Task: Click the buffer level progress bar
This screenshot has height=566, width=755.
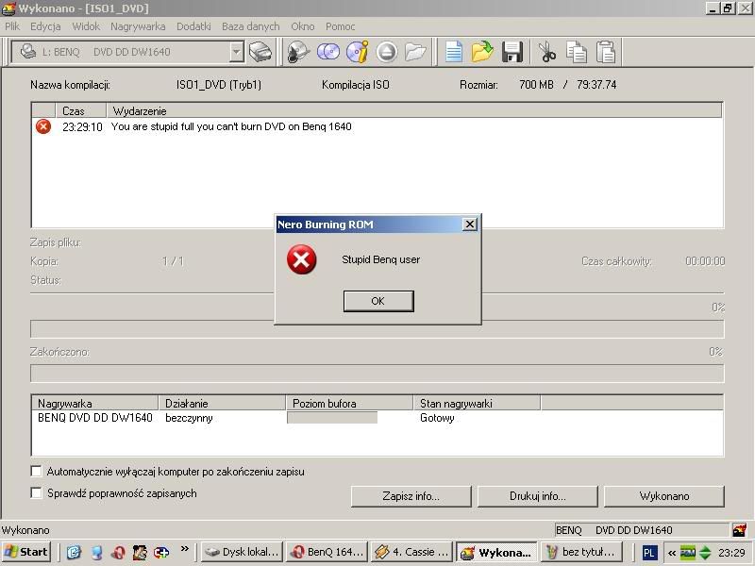Action: 332,418
